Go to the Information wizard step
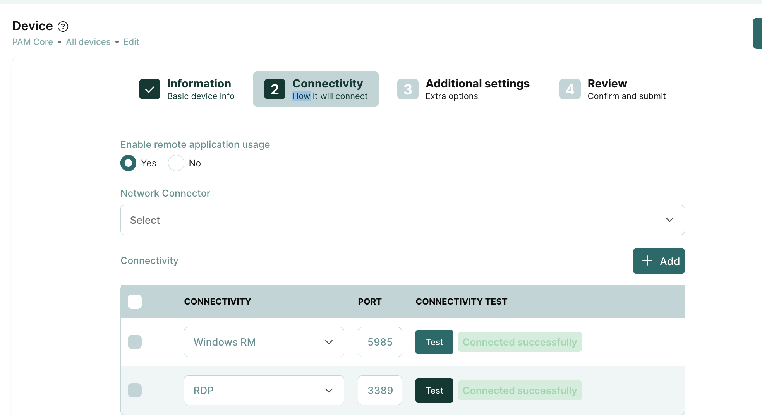Viewport: 762px width, 418px height. 187,89
